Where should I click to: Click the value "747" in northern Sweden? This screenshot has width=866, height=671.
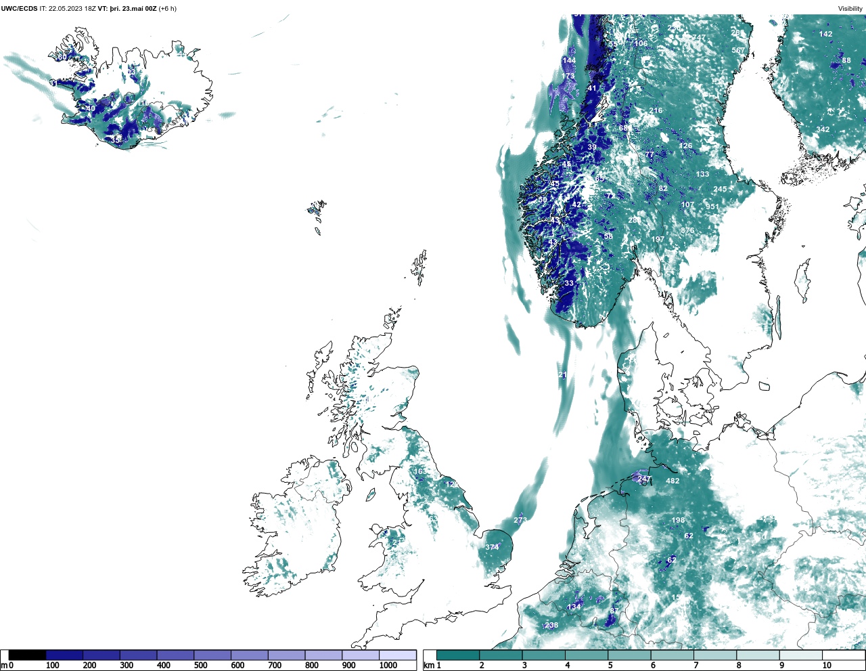click(x=698, y=37)
